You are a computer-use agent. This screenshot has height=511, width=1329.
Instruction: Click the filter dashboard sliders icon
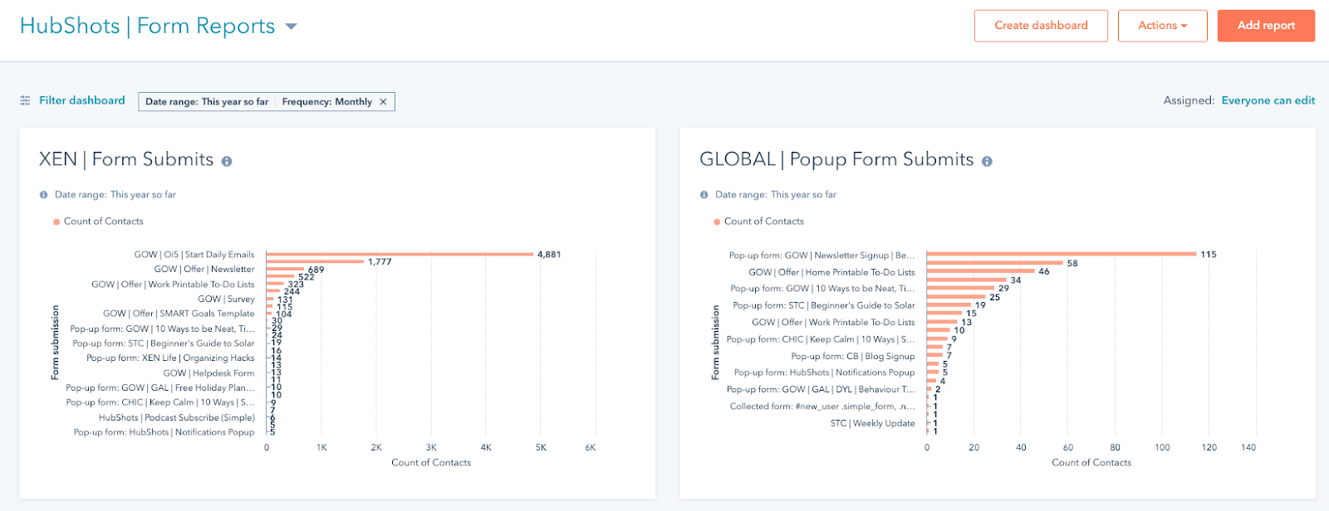(25, 100)
